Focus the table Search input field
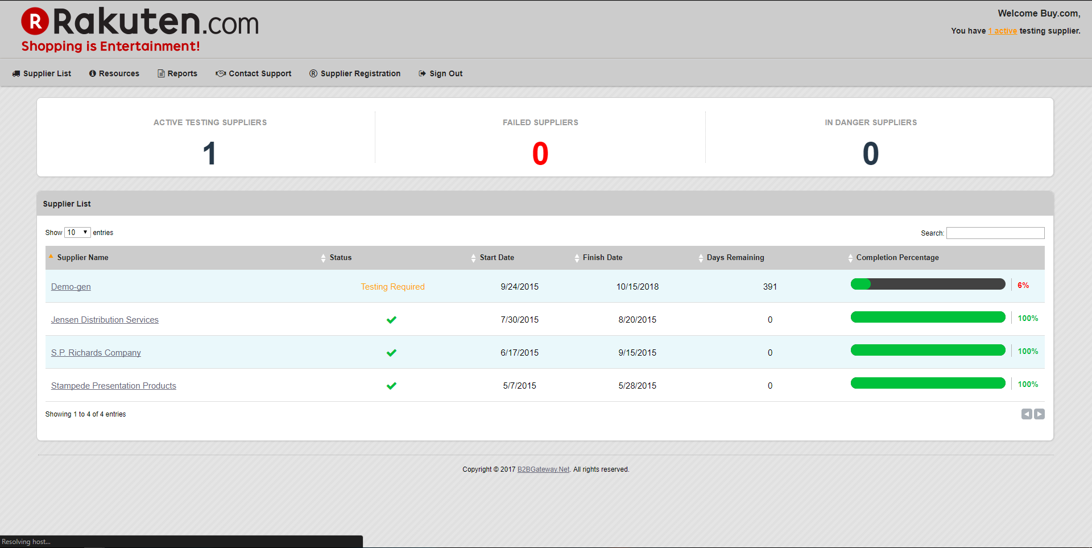The height and width of the screenshot is (548, 1092). 995,233
